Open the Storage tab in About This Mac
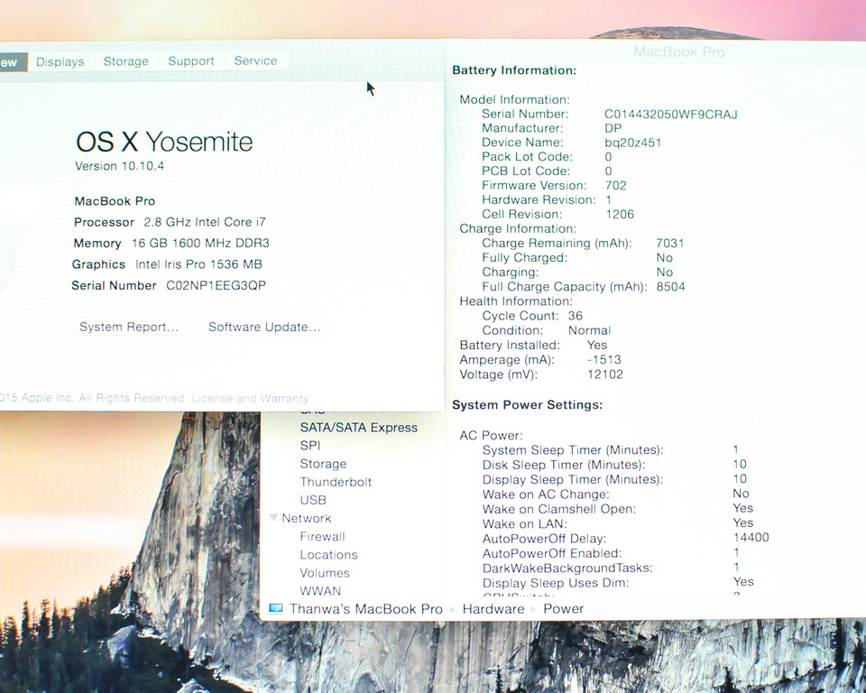The width and height of the screenshot is (866, 693). (126, 61)
